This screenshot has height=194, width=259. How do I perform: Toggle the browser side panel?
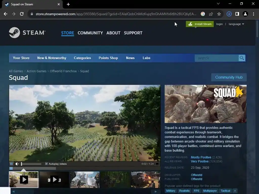[237, 14]
